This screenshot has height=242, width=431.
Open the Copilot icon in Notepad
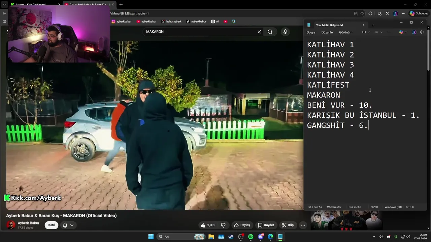401,32
